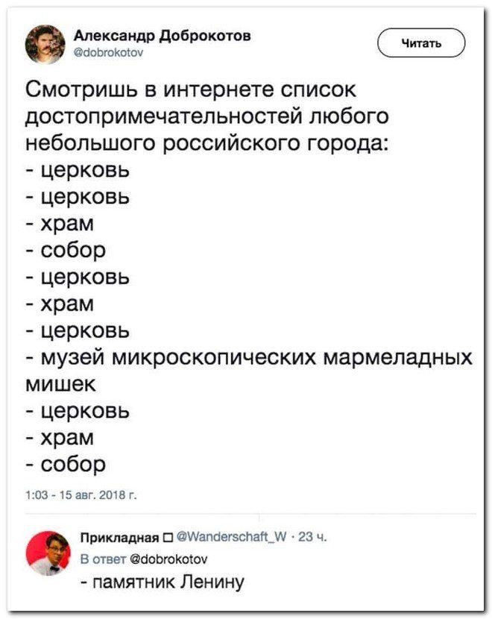Image resolution: width=492 pixels, height=619 pixels.
Task: Click the line небольшого российского города:
Action: tap(206, 144)
